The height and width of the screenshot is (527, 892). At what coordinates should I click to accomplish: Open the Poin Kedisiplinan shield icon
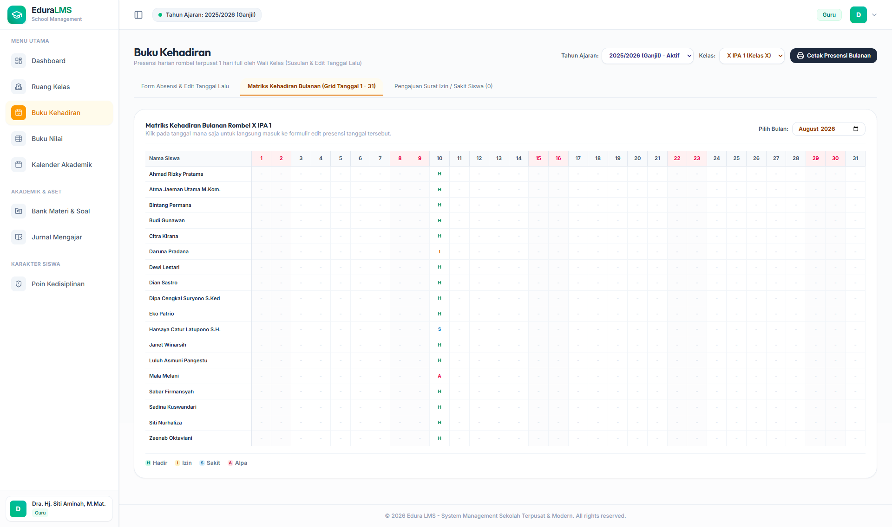19,284
